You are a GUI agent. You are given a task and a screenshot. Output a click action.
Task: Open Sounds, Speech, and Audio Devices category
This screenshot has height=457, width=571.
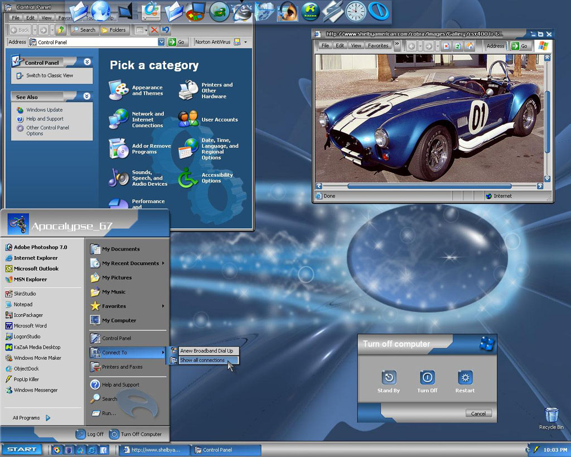(138, 178)
